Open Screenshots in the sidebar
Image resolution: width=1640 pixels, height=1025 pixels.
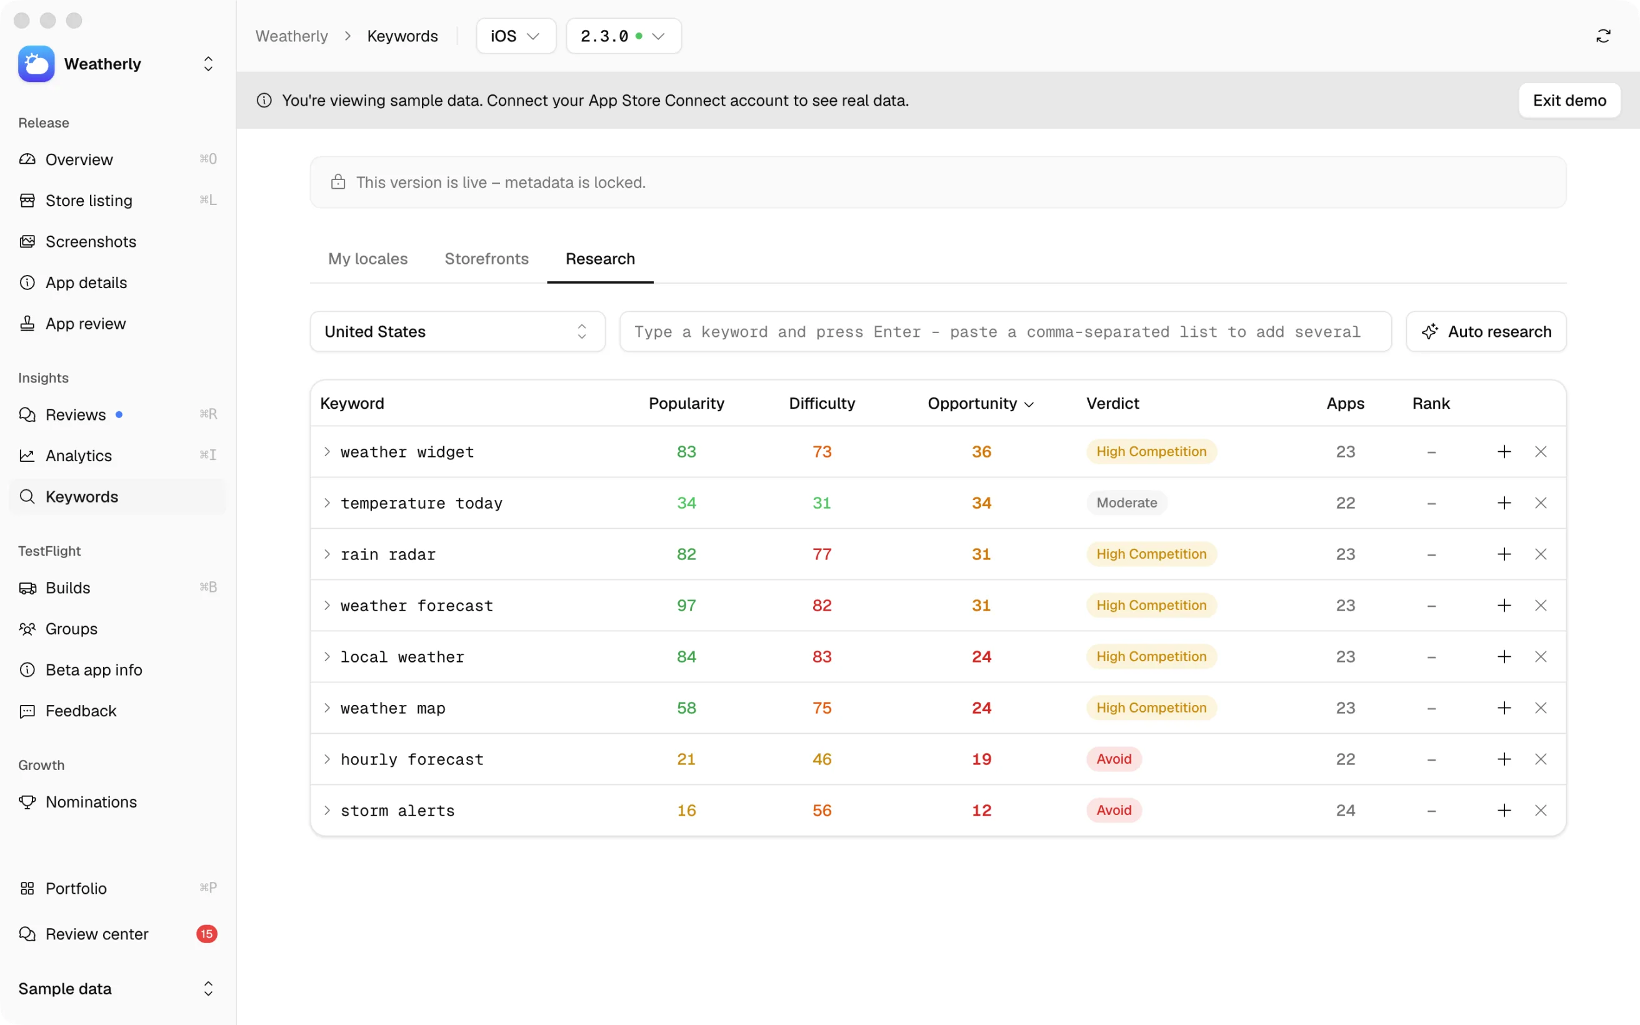tap(117, 241)
